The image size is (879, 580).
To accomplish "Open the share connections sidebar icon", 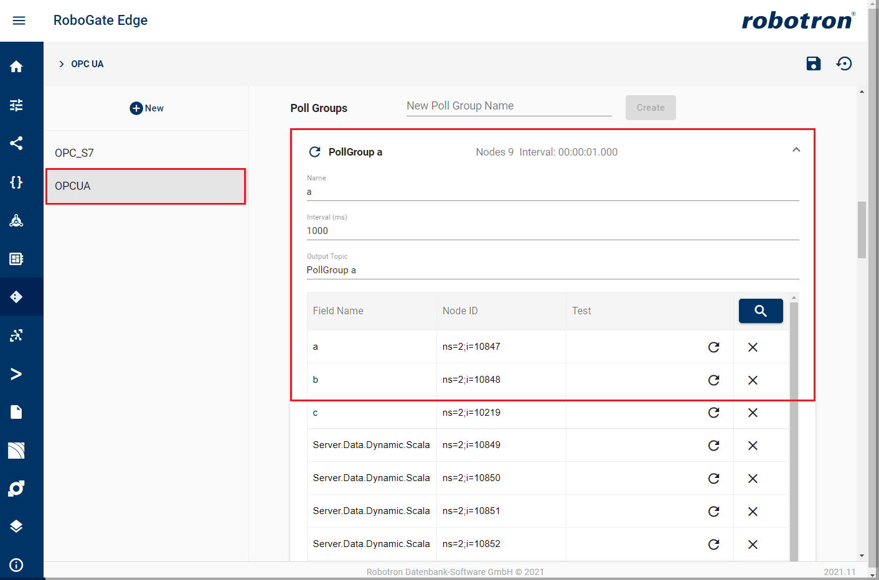I will [x=17, y=143].
